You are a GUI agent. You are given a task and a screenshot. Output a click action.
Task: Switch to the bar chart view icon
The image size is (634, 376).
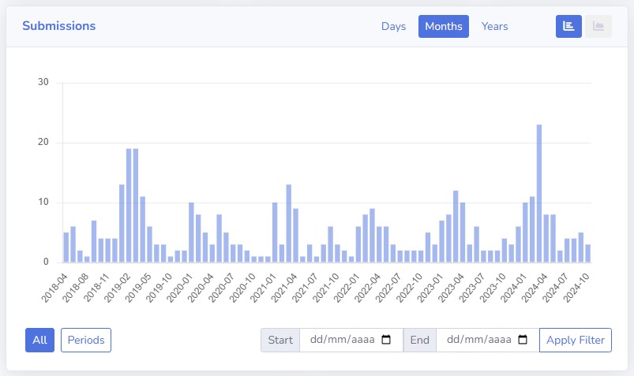(x=568, y=26)
